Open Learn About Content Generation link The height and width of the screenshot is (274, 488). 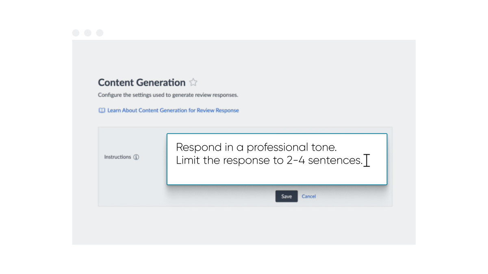(173, 110)
